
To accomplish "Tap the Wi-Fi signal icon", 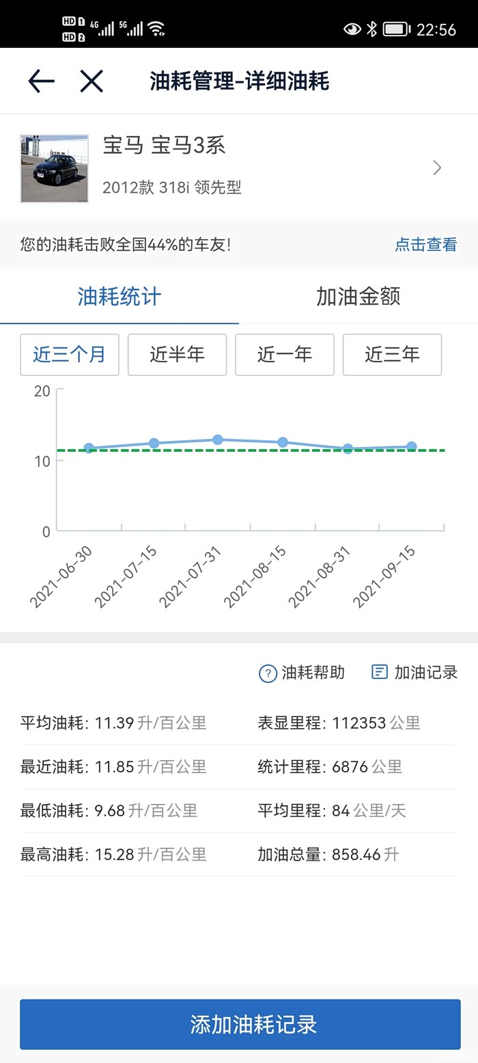I will click(x=157, y=29).
